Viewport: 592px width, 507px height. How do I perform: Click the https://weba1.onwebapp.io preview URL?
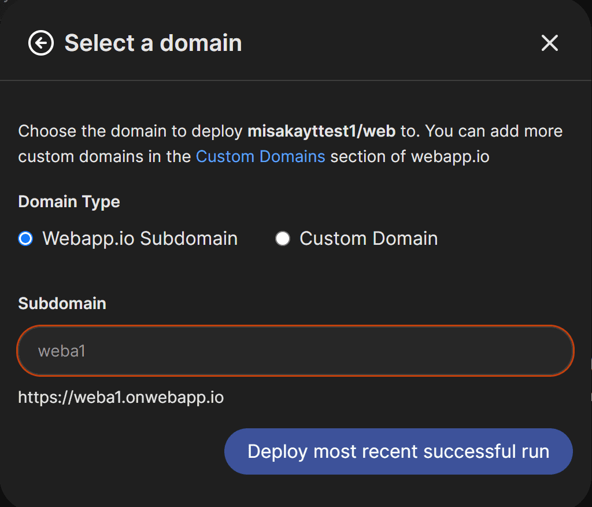(x=121, y=398)
